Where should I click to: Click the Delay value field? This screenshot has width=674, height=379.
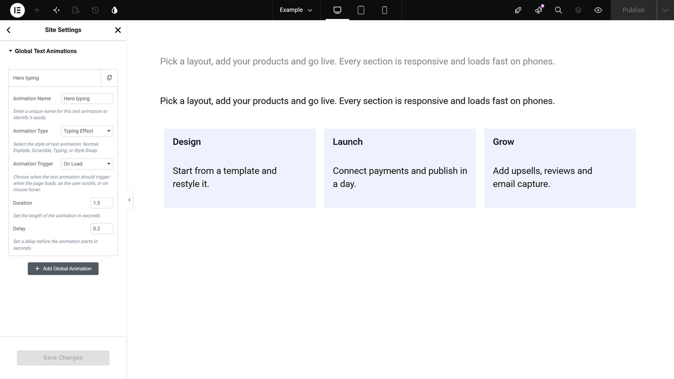[102, 229]
